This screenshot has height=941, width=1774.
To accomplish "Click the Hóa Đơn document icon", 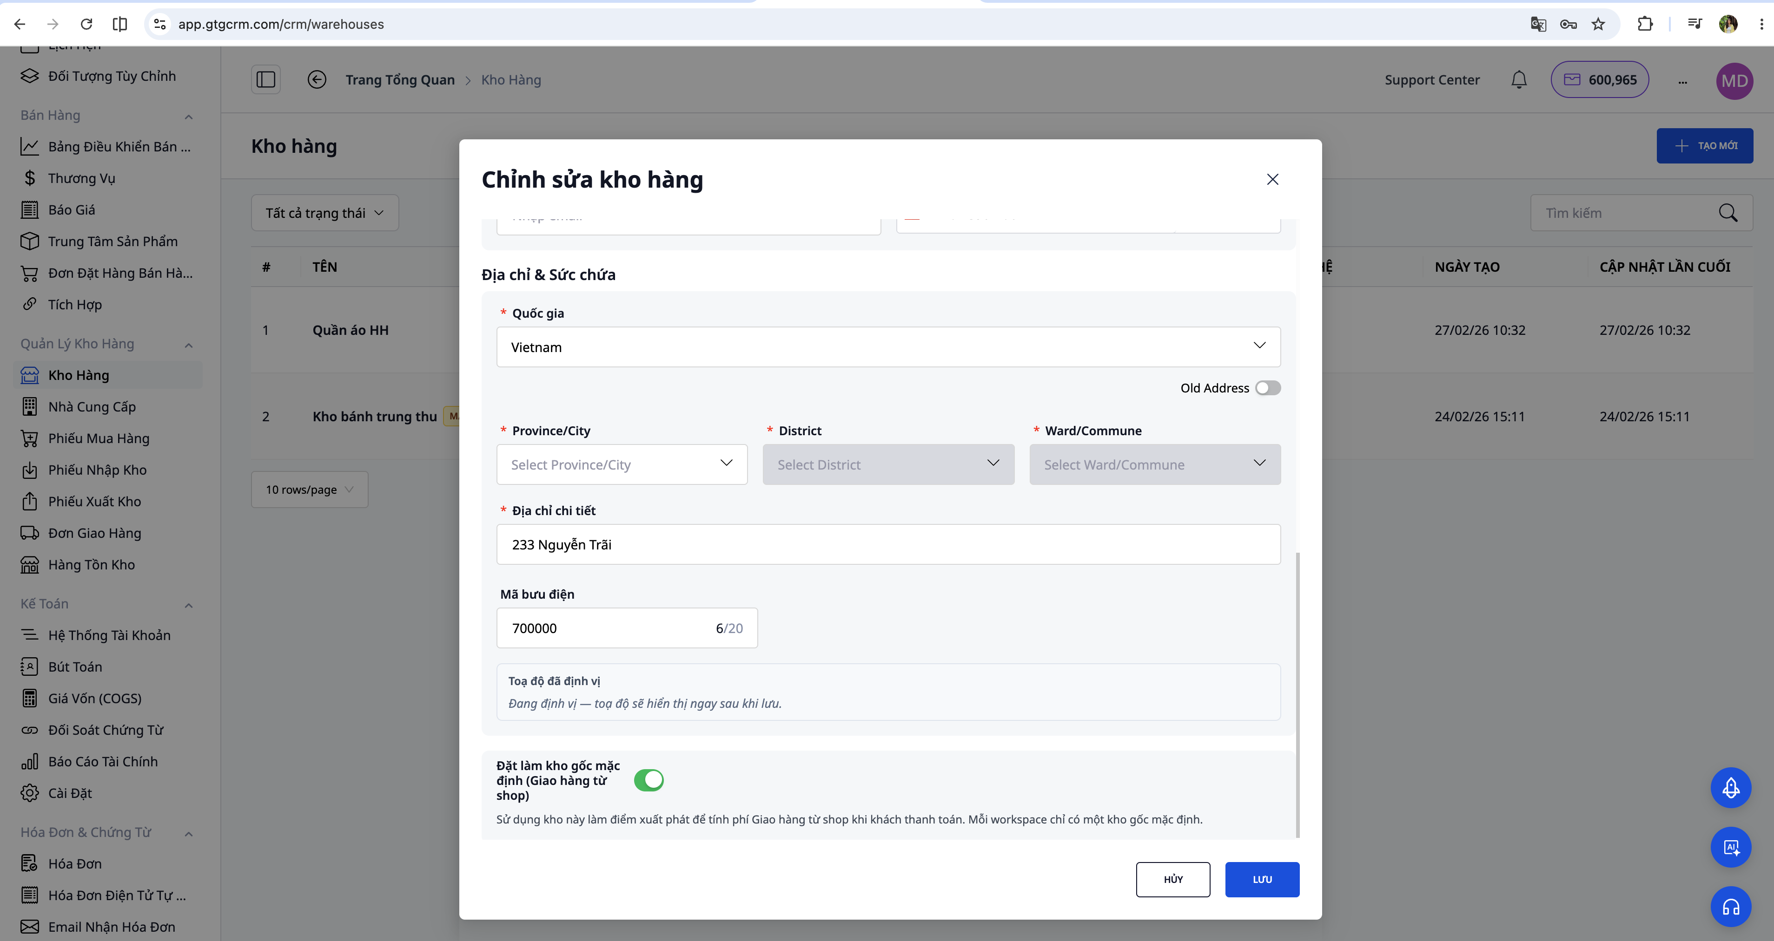I will click(30, 863).
